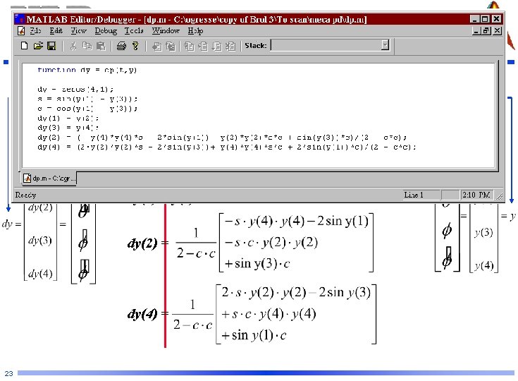Viewport: 518px width, 381px height.
Task: Click the MATLAB document icon in menu bar
Action: click(21, 31)
